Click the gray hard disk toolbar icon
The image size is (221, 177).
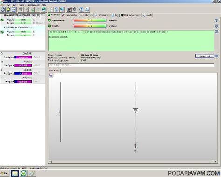(21, 10)
